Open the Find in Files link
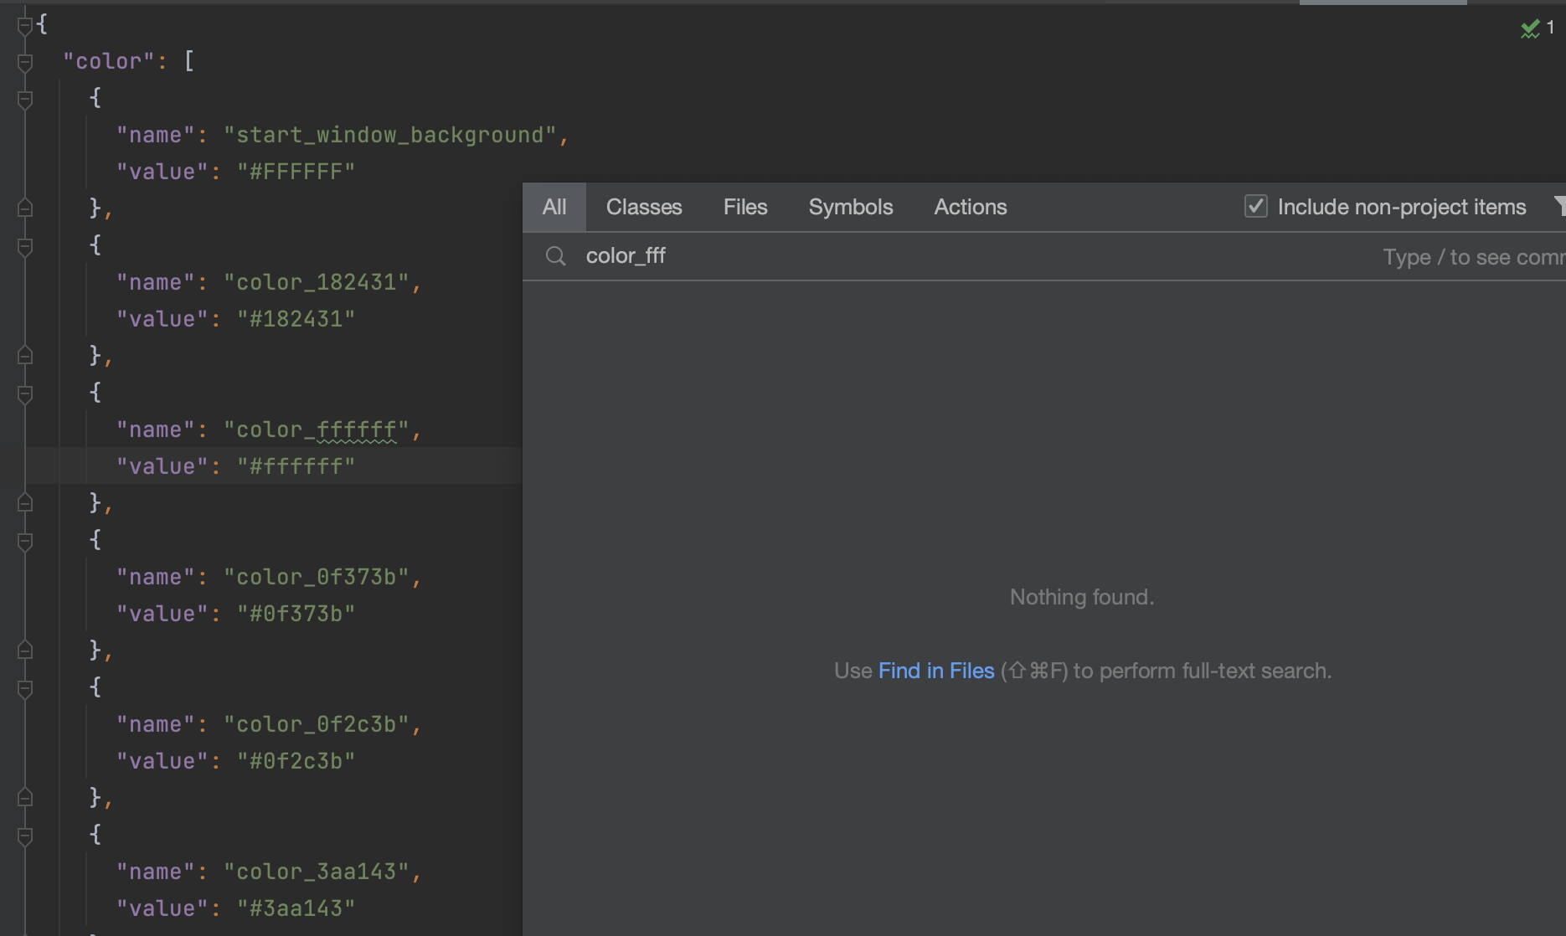 point(936,671)
